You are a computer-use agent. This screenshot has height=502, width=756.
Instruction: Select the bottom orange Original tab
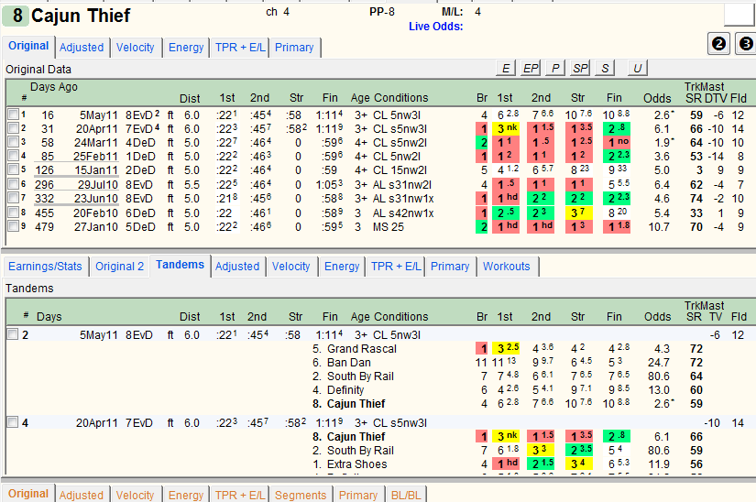28,494
